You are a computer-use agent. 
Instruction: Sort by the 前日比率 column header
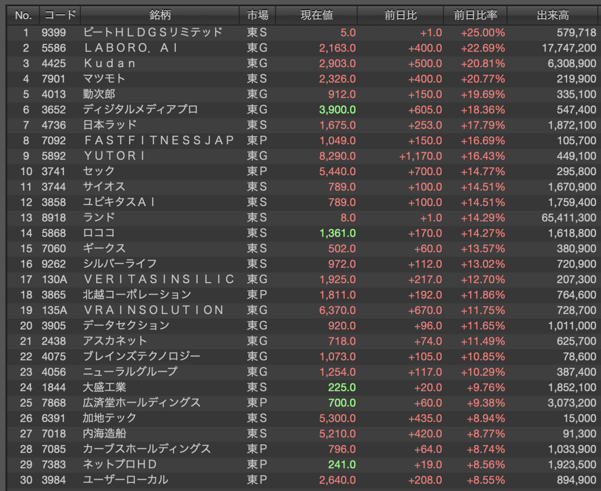coord(476,16)
